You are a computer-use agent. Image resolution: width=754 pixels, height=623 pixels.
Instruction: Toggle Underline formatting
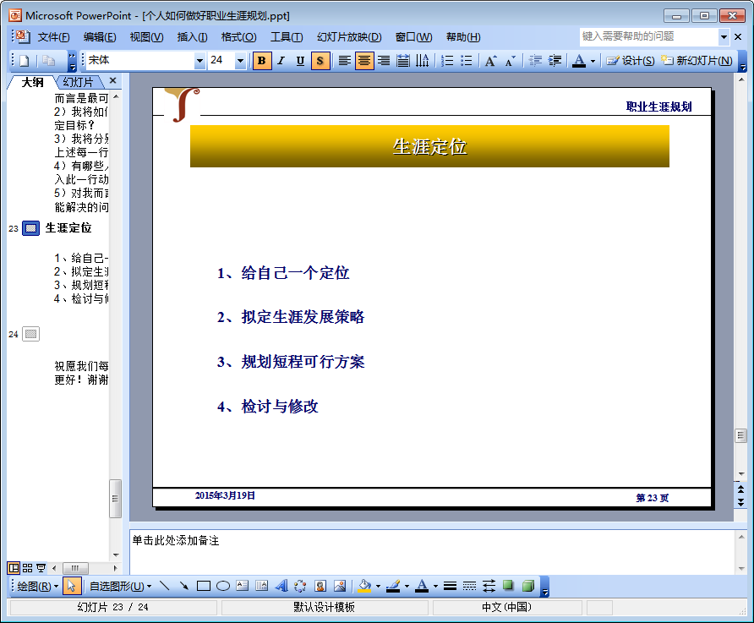[301, 61]
